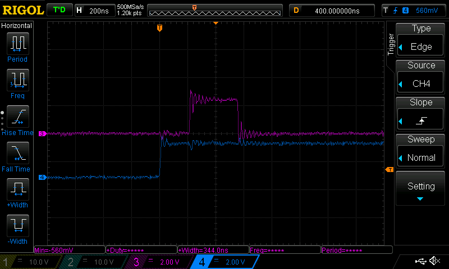
Task: Toggle channel 3 at 2.00 V
Action: click(x=160, y=262)
